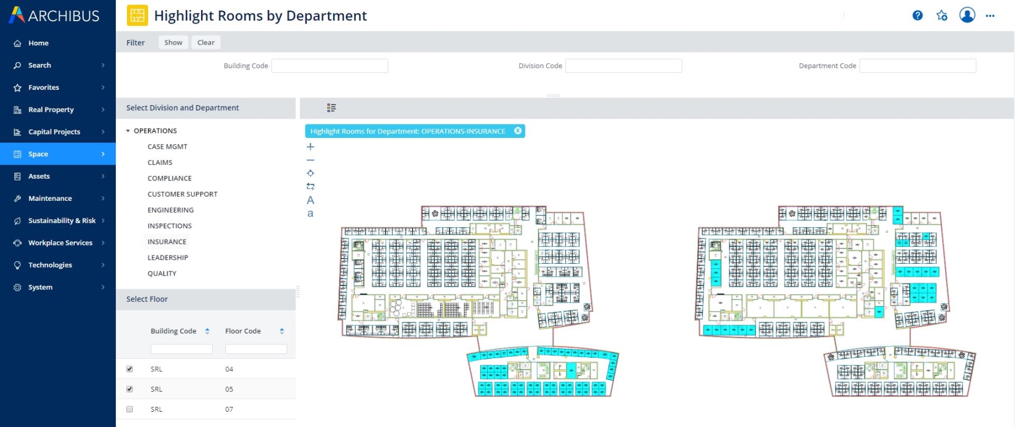Open the help question mark icon

click(917, 16)
